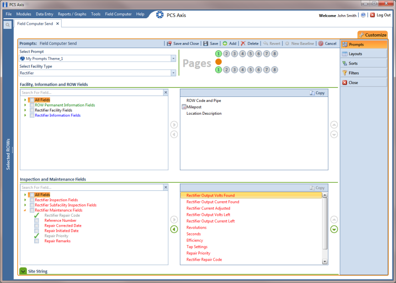Click the move-up arrow beside Rectifier Output list
The height and width of the screenshot is (283, 396).
(334, 219)
